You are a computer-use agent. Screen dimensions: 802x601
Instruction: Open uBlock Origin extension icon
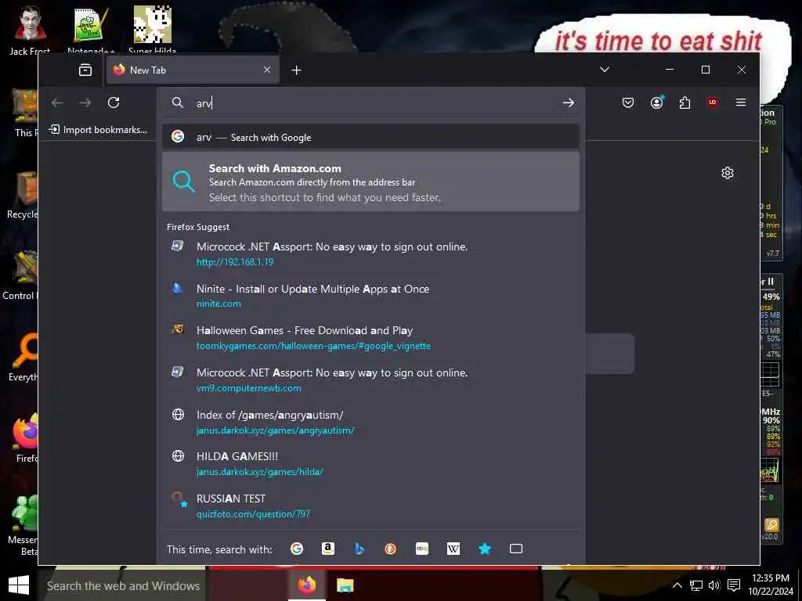coord(713,103)
